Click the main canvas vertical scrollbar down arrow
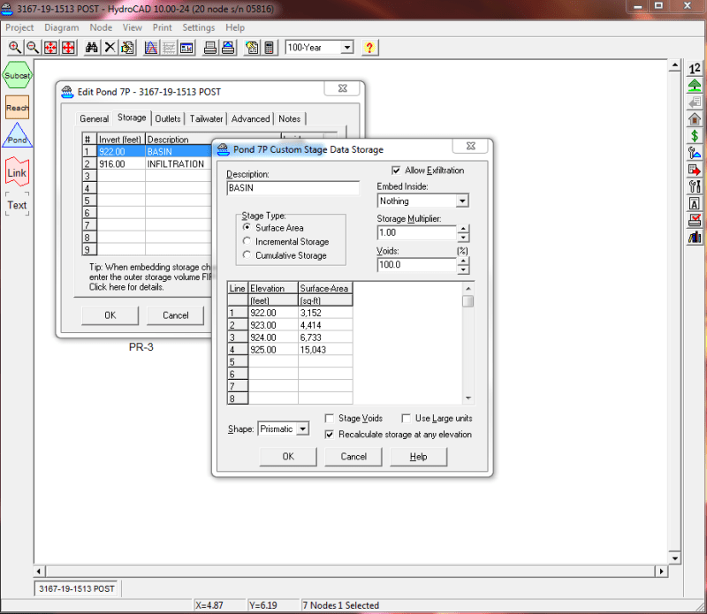Viewport: 707px width, 614px height. [674, 558]
